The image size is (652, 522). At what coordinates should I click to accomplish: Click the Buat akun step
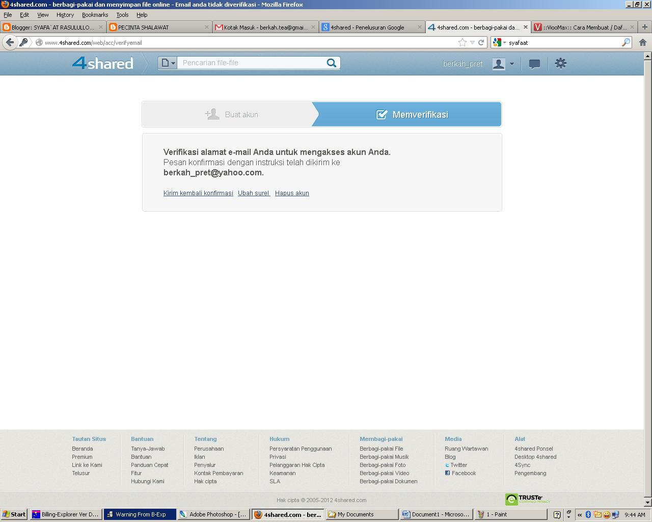231,114
